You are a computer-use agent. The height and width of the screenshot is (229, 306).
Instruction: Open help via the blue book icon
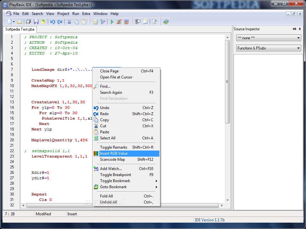(166, 22)
